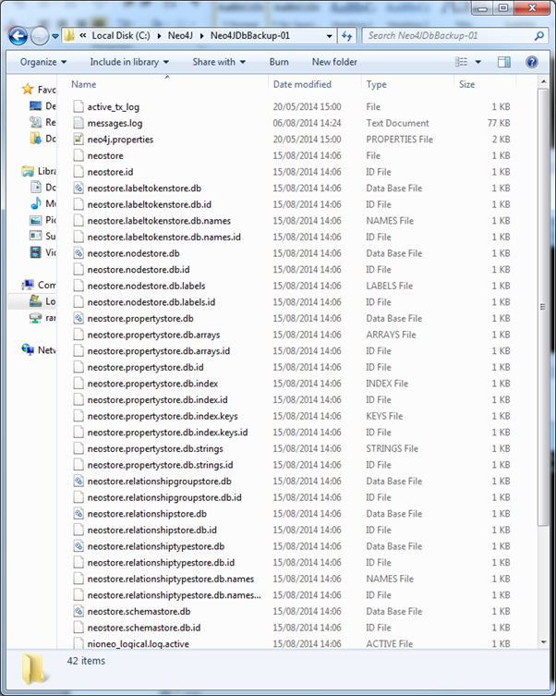Select neostore.labeltokenstore.db database icon
556x696 pixels.
(x=79, y=189)
